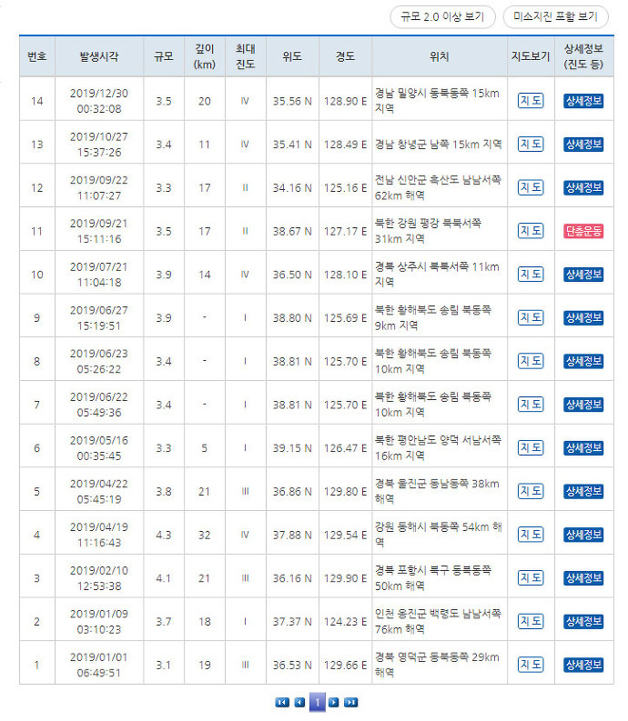The height and width of the screenshot is (721, 628).
Task: Click the 최대 진도 column header
Action: [246, 56]
